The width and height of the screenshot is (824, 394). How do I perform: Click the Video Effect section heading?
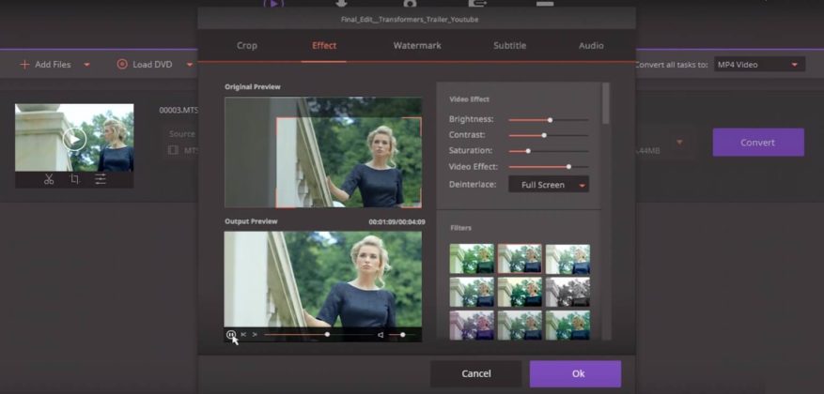pyautogui.click(x=469, y=99)
